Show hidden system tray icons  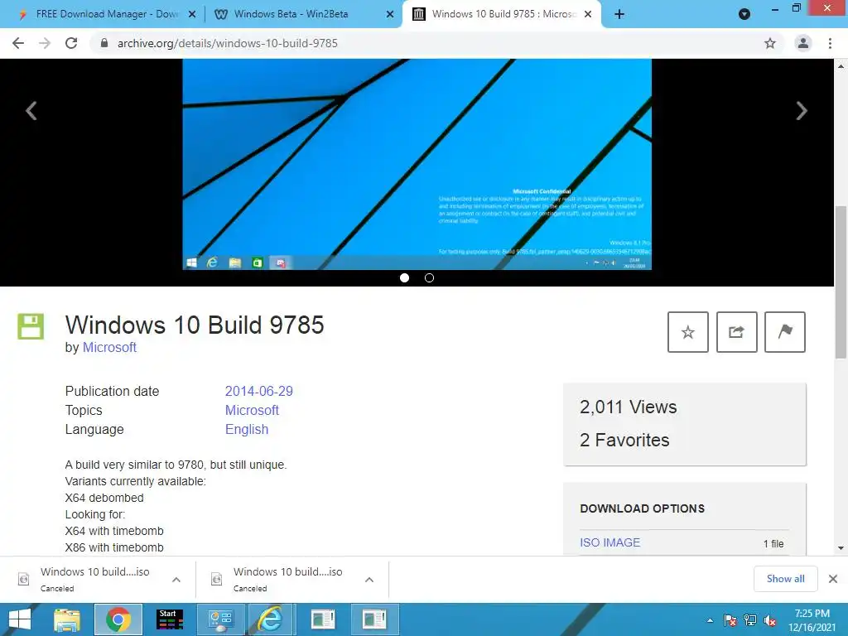point(710,620)
